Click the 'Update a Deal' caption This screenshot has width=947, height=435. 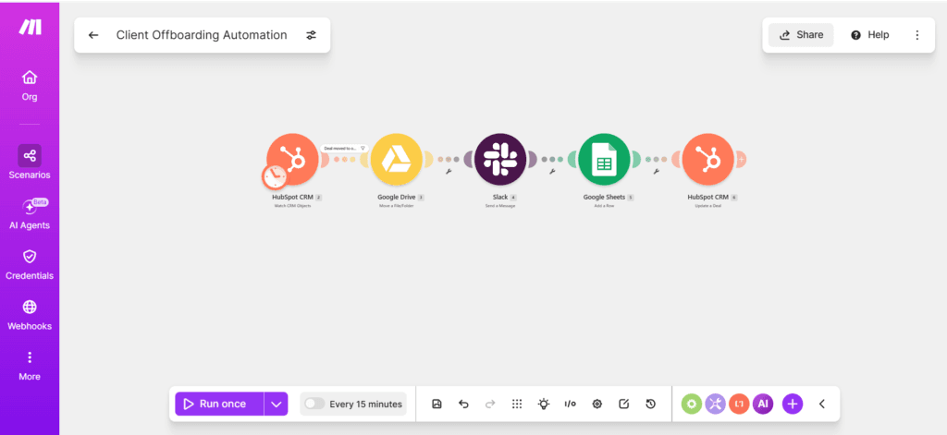[707, 206]
